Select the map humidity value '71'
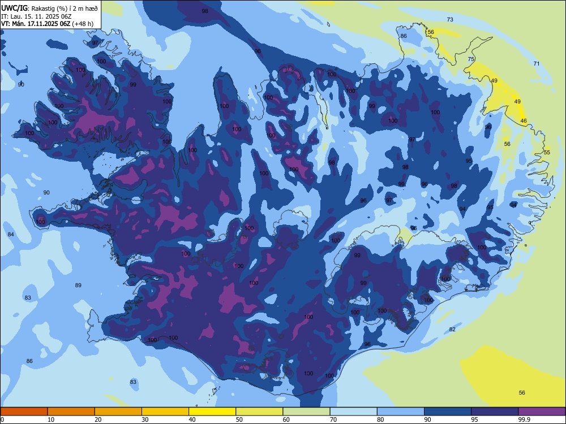Screen dimensions: 566x424 tap(537, 63)
